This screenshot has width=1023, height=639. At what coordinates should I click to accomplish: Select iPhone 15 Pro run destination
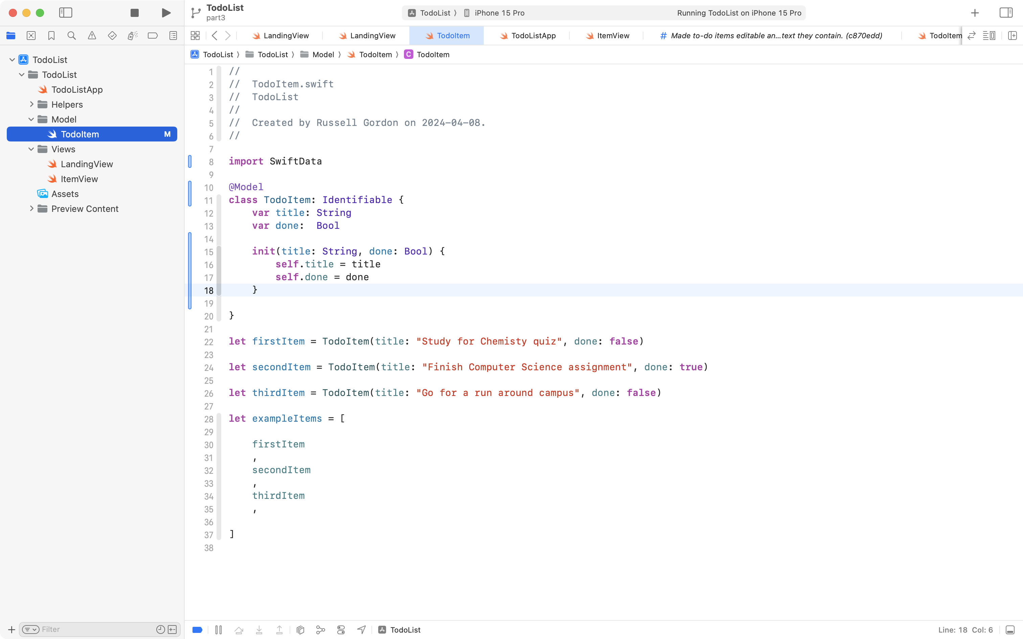[x=499, y=13]
